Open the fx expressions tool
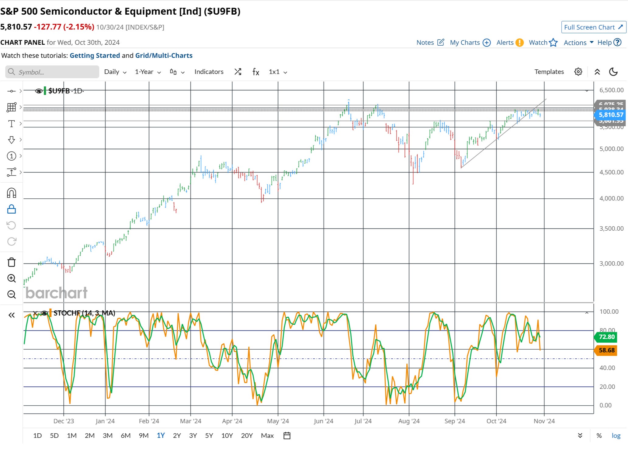The image size is (628, 450). [256, 72]
